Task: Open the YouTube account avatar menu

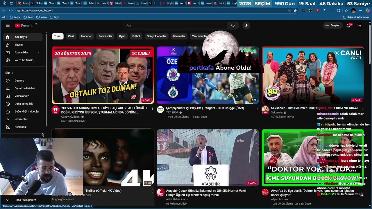Action: 360,26
